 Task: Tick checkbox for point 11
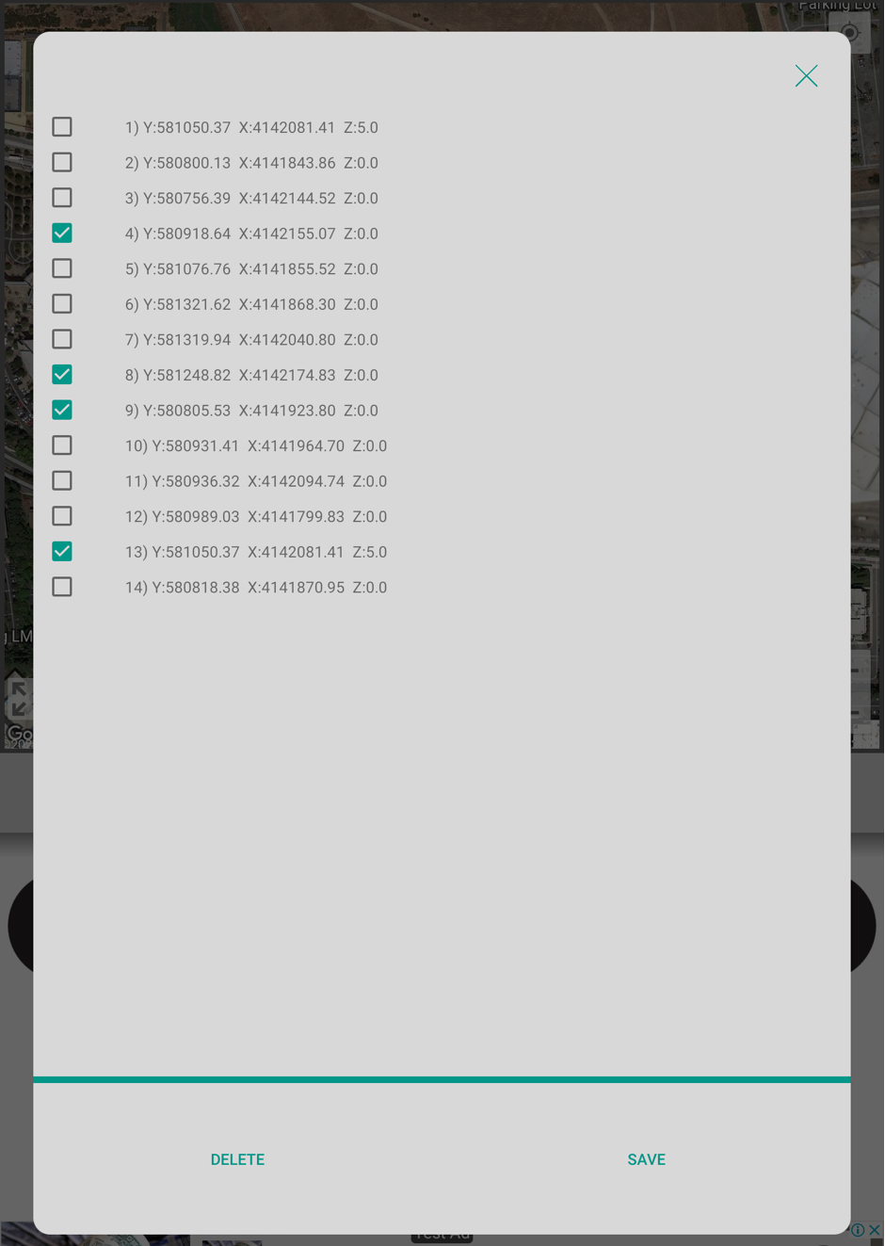62,480
